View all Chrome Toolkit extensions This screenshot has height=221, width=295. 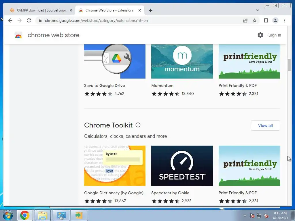coord(265,125)
